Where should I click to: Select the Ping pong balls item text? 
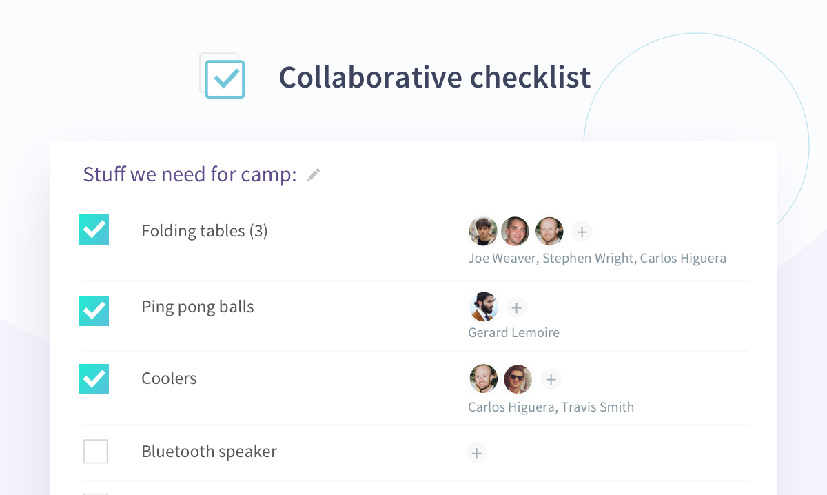click(x=197, y=307)
